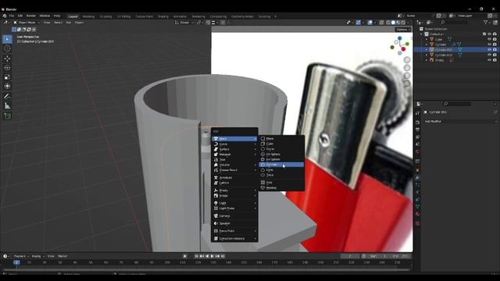Click the Blender logo menu icon
This screenshot has height=281, width=500.
(5, 16)
